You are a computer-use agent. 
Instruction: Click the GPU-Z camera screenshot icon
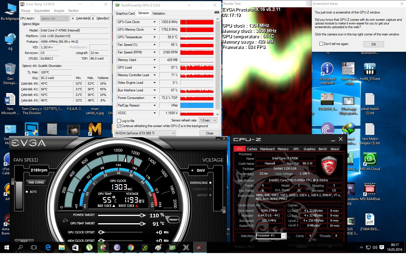(x=217, y=12)
